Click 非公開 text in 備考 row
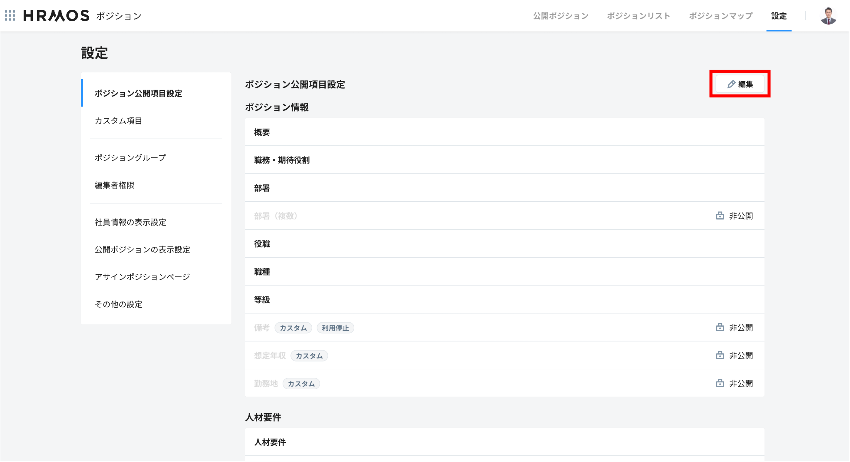Image resolution: width=850 pixels, height=462 pixels. pos(741,328)
